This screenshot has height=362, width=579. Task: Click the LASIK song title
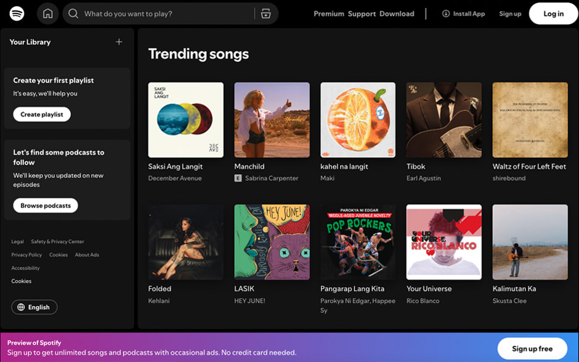[244, 289]
